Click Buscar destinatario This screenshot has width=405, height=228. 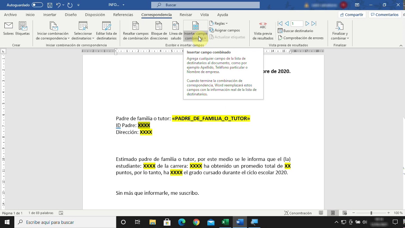pos(296,31)
